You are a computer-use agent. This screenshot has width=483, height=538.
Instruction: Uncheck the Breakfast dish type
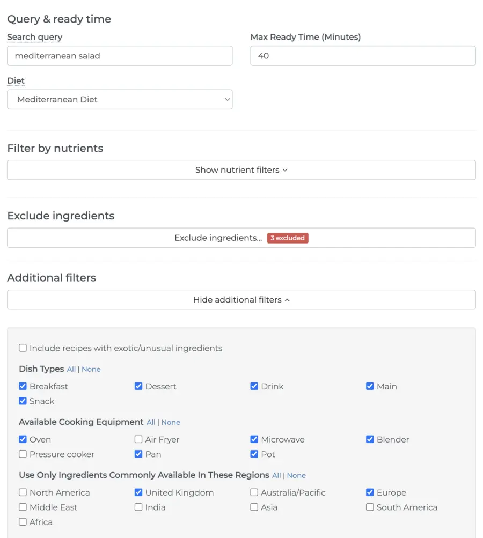click(x=23, y=386)
